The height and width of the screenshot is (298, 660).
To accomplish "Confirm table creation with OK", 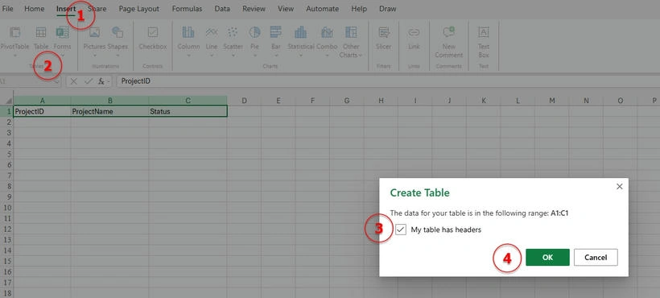I will pyautogui.click(x=547, y=257).
